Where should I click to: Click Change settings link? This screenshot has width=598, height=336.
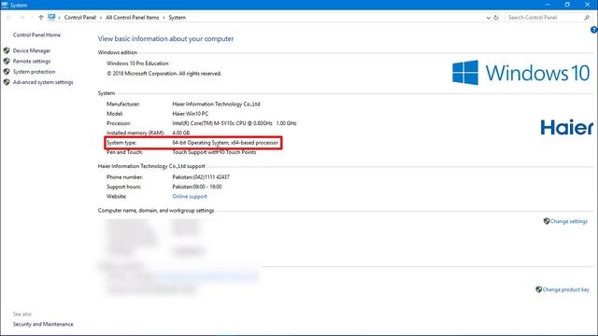569,221
